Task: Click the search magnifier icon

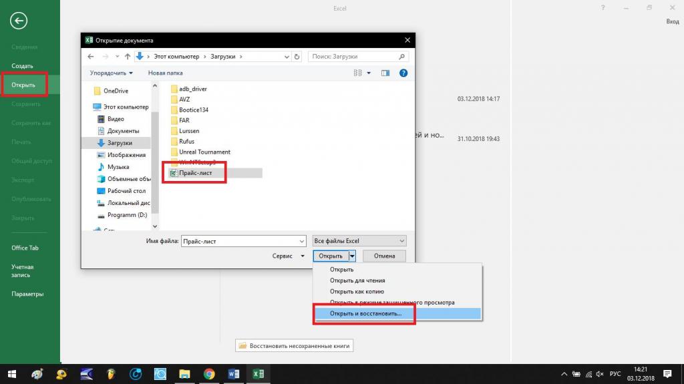Action: (401, 56)
